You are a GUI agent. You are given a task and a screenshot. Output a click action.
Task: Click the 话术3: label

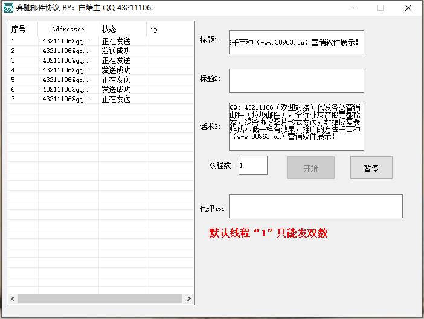(210, 127)
